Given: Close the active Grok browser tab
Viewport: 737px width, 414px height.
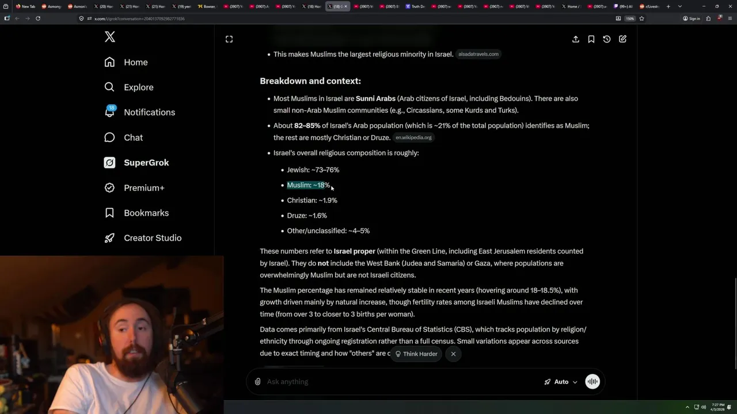Looking at the screenshot, I should pyautogui.click(x=345, y=6).
